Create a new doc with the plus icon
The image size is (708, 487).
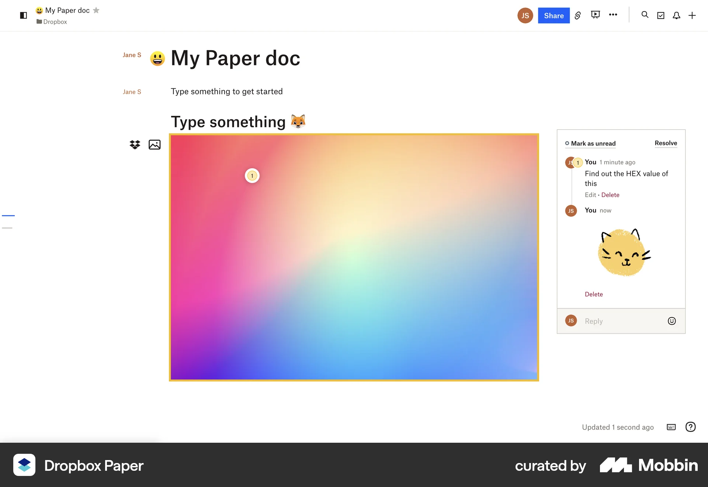[x=692, y=15]
